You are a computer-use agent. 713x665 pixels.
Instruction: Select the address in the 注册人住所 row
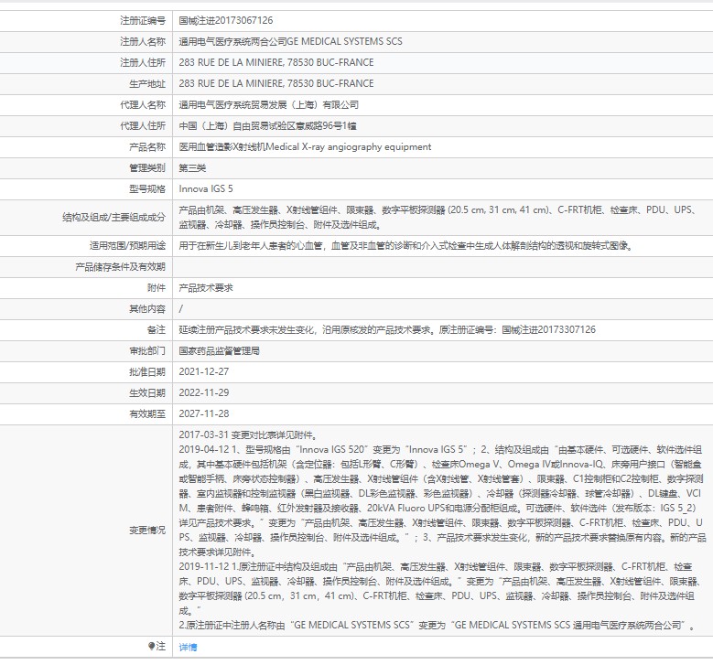[x=276, y=63]
